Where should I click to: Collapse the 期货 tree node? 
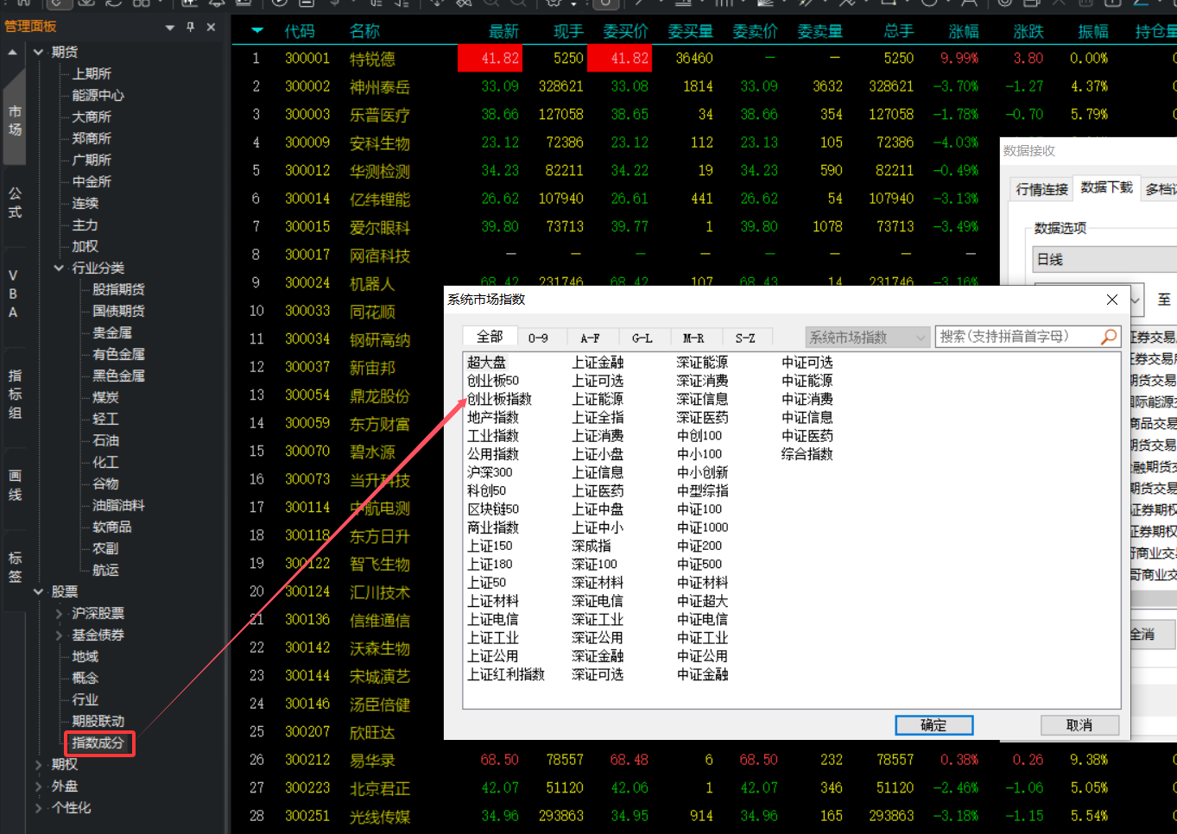coord(38,52)
